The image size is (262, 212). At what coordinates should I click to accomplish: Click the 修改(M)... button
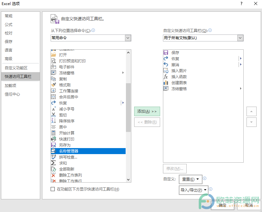pyautogui.click(x=175, y=169)
